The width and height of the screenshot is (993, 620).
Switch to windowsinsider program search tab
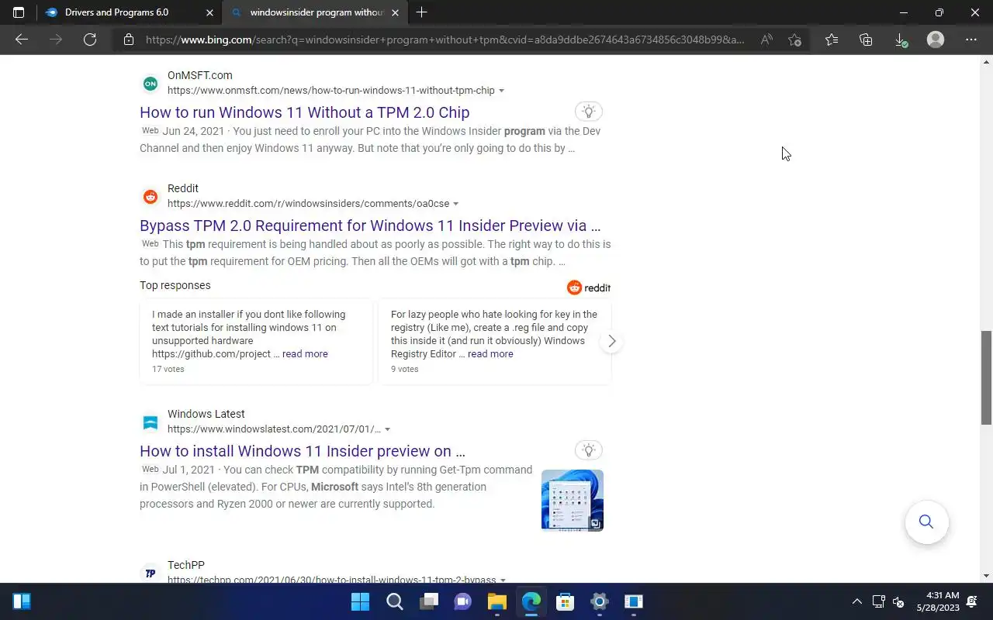317,12
